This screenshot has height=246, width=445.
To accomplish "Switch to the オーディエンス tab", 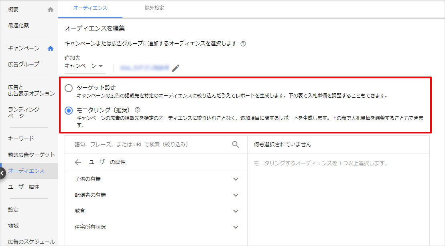I will (x=90, y=8).
